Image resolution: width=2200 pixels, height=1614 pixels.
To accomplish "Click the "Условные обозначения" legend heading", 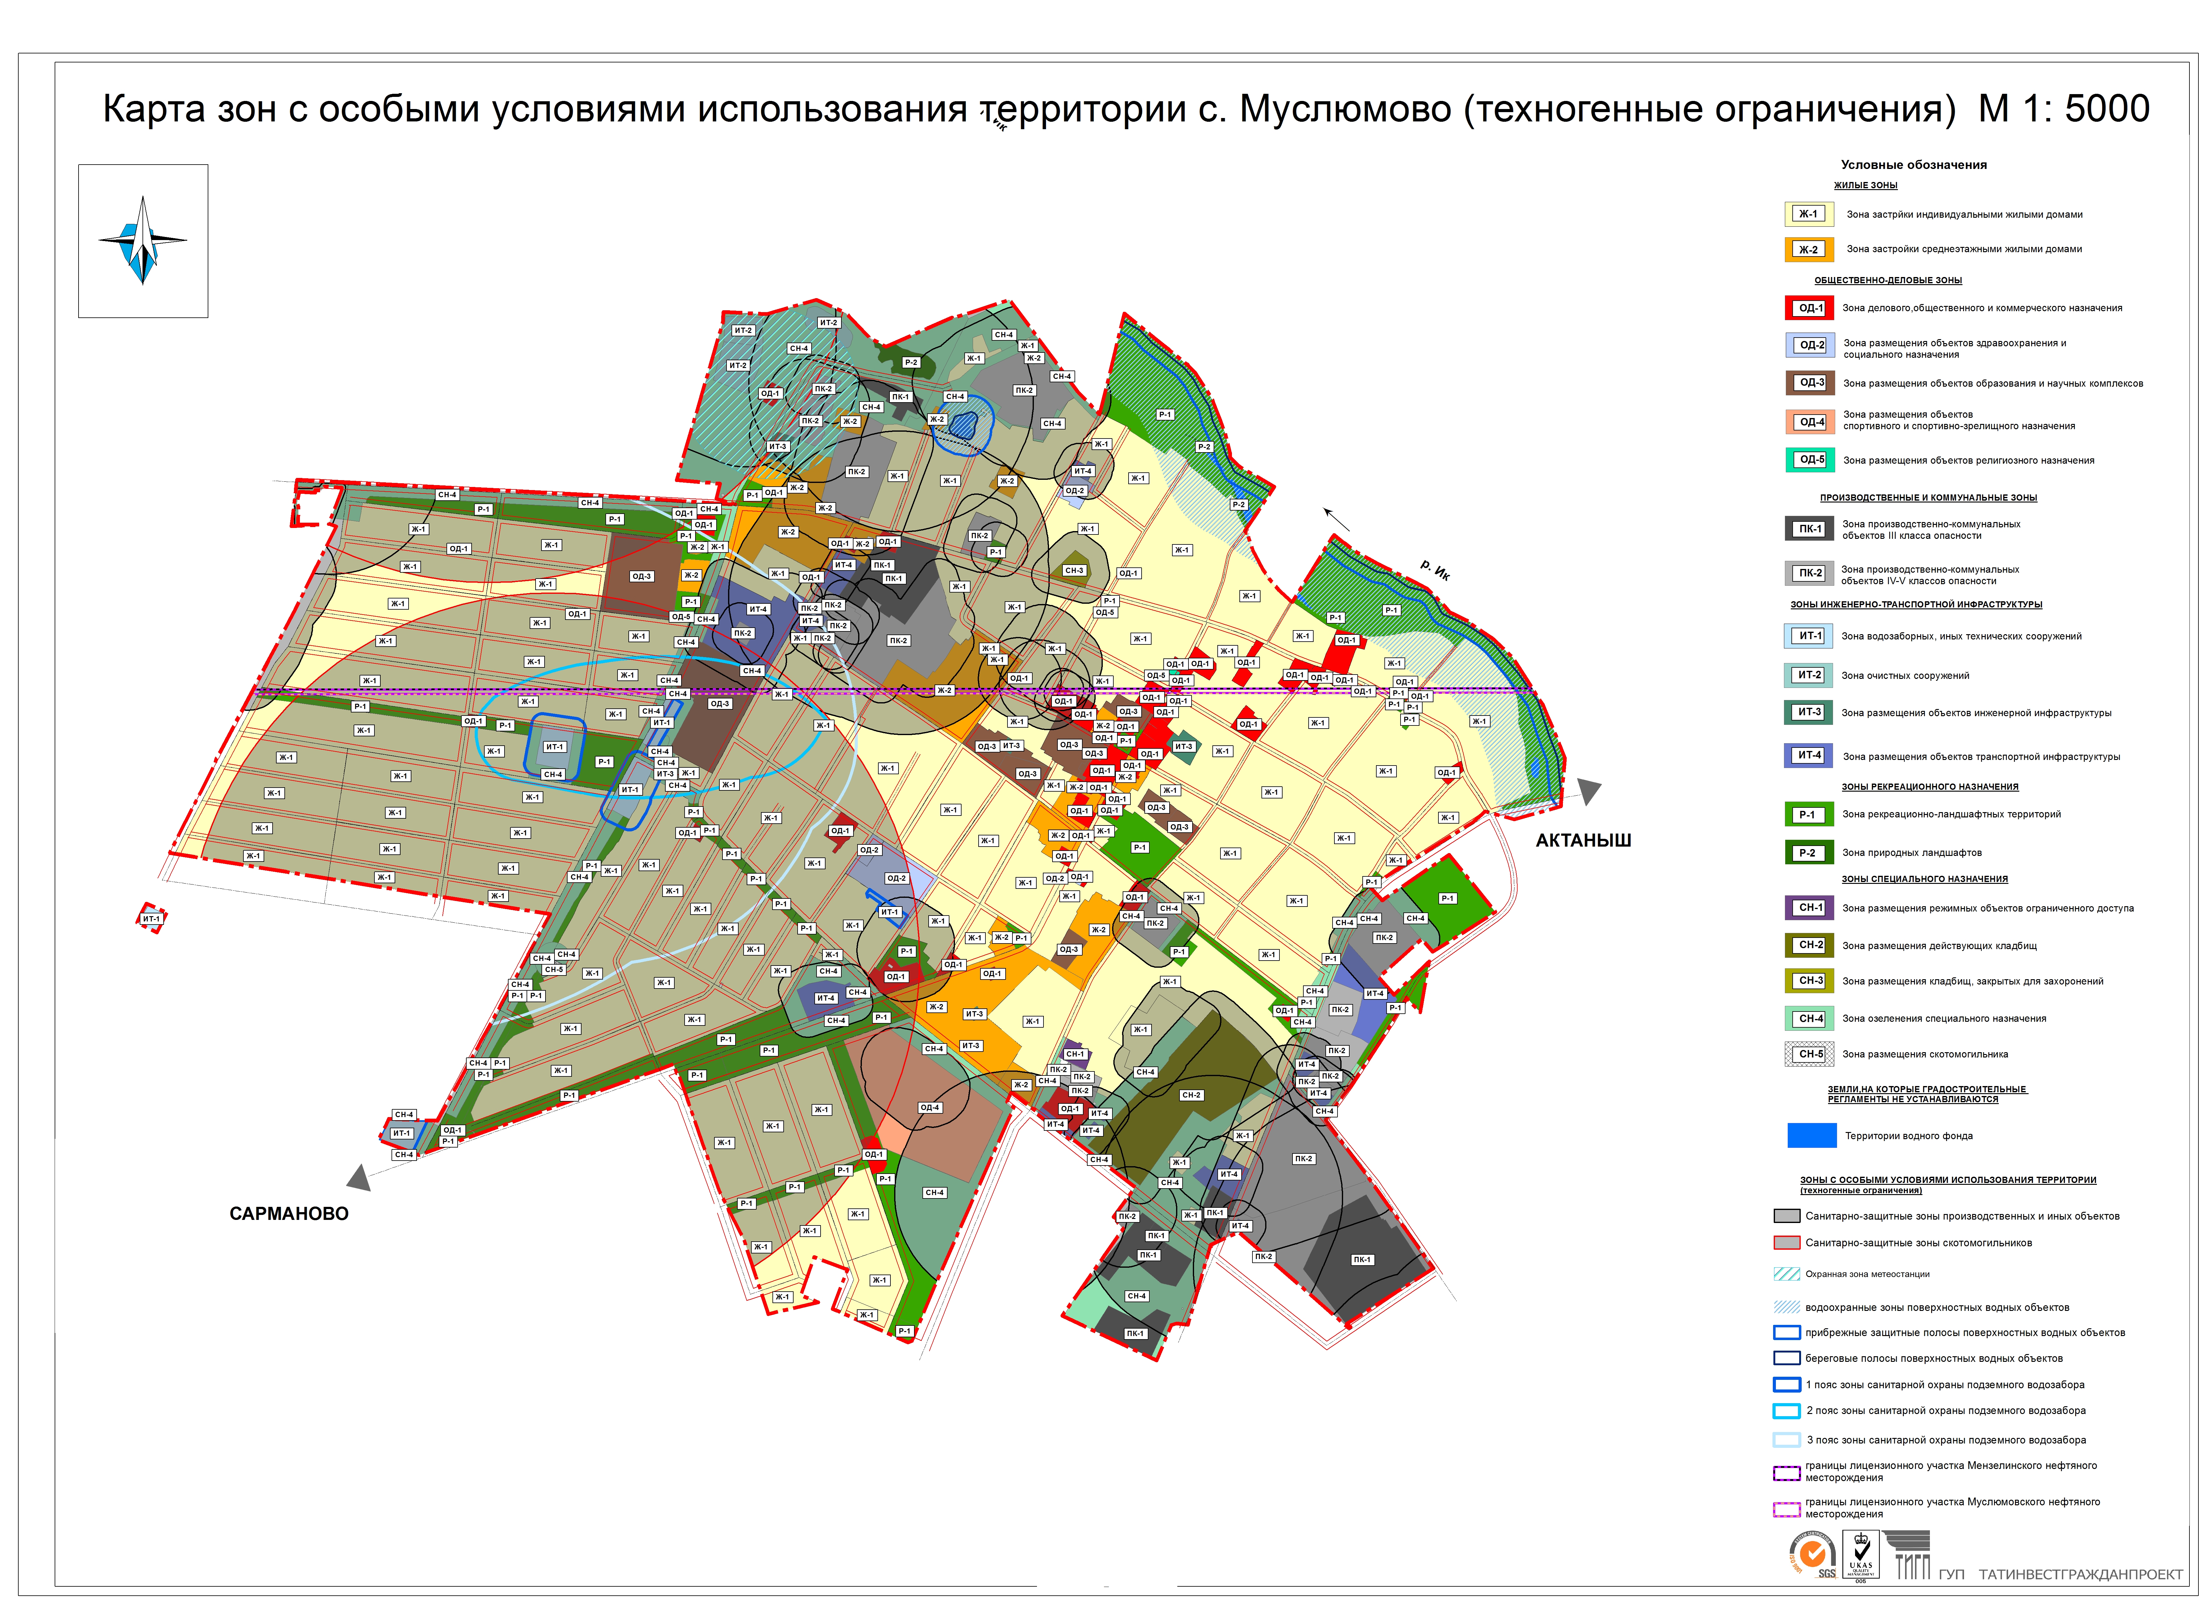I will [x=1913, y=165].
